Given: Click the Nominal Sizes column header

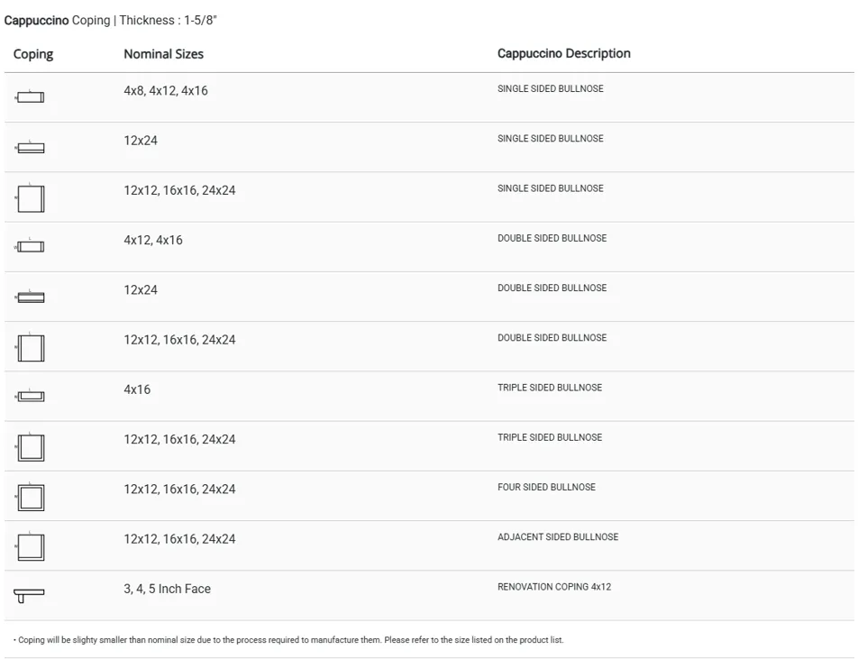Looking at the screenshot, I should click(163, 54).
